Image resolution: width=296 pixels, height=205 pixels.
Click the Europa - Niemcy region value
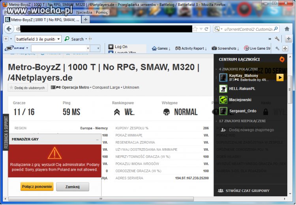click(x=94, y=128)
